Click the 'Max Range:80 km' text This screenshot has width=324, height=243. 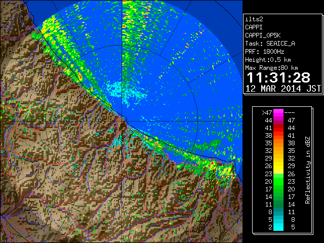click(271, 68)
